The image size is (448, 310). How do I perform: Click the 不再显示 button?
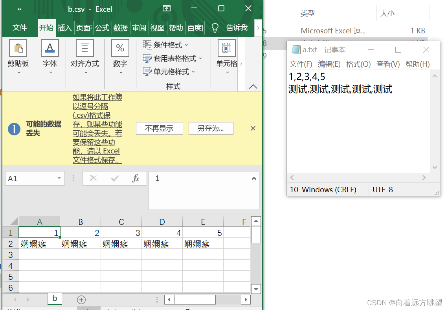click(x=159, y=128)
